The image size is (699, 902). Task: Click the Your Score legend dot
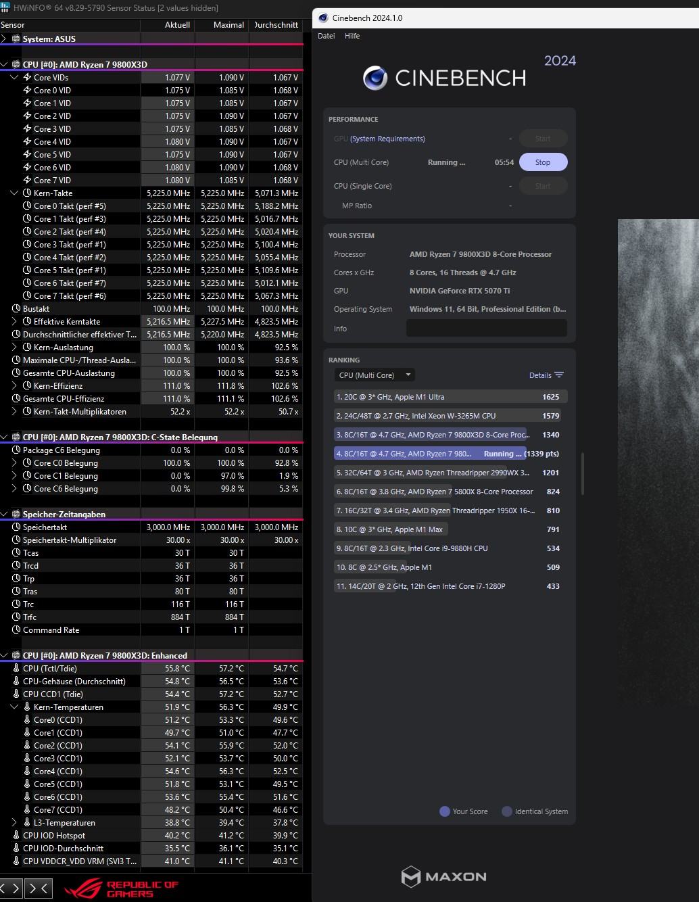445,811
